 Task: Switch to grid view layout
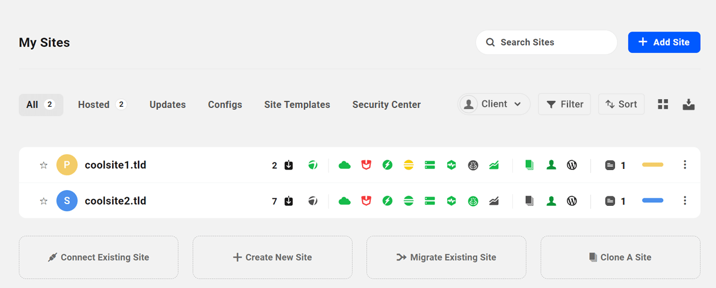663,104
